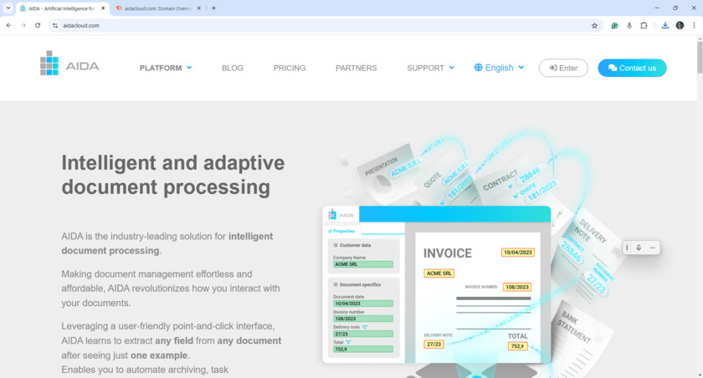Click the globe language icon
Viewport: 703px width, 378px height.
[x=479, y=68]
